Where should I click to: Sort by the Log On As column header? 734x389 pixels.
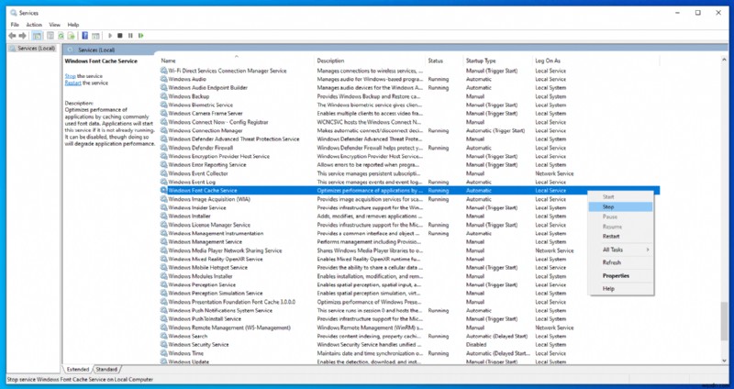tap(595, 61)
